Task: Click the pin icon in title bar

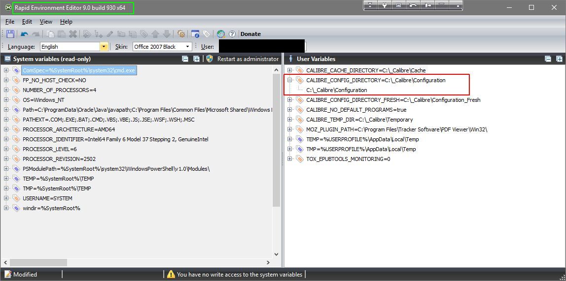Action: (428, 5)
